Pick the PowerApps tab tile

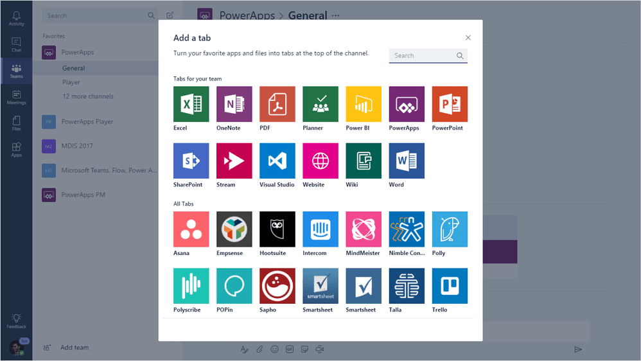407,104
